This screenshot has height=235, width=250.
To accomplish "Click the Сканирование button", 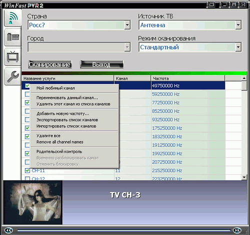I will click(x=50, y=64).
